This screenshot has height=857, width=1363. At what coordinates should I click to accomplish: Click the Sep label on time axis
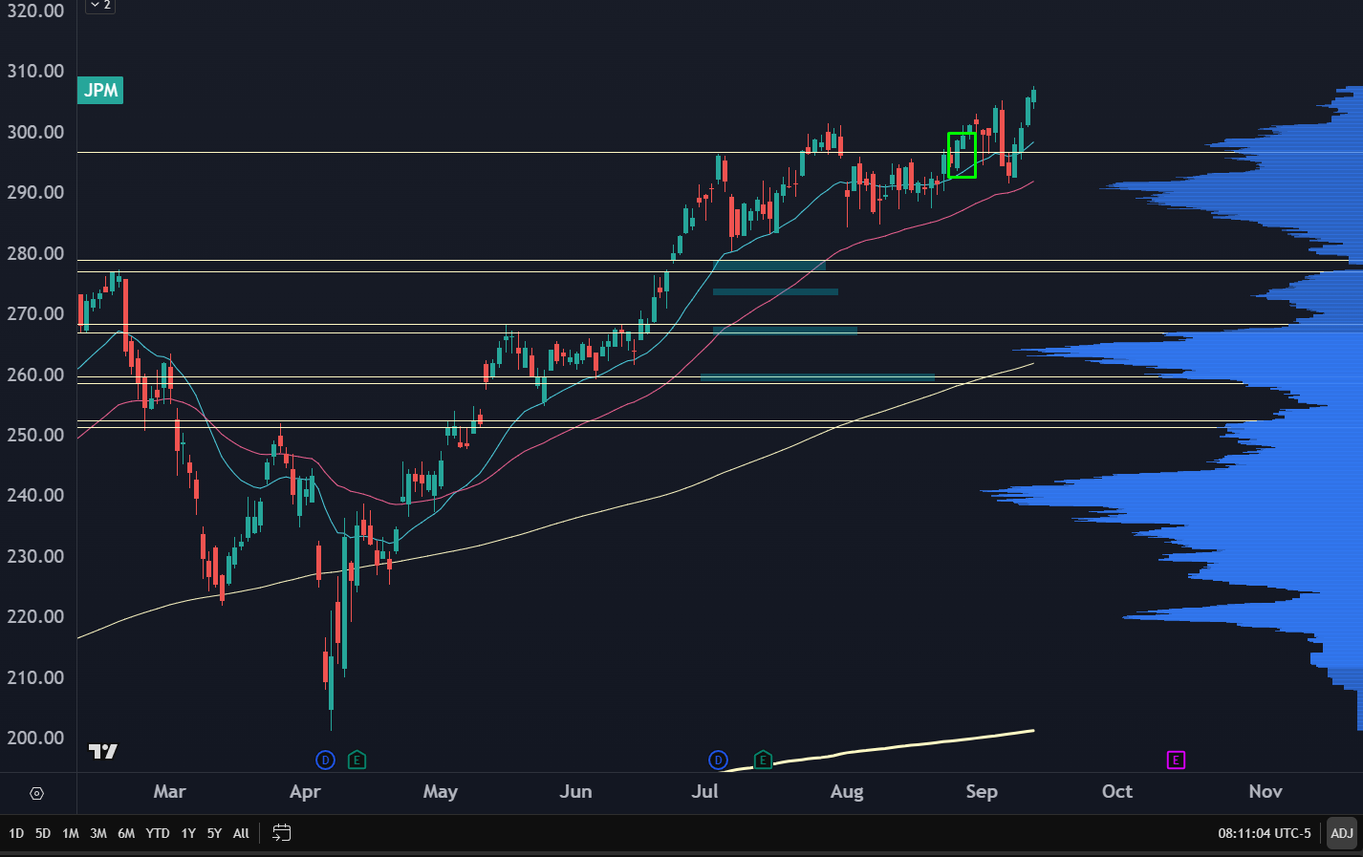tap(982, 792)
